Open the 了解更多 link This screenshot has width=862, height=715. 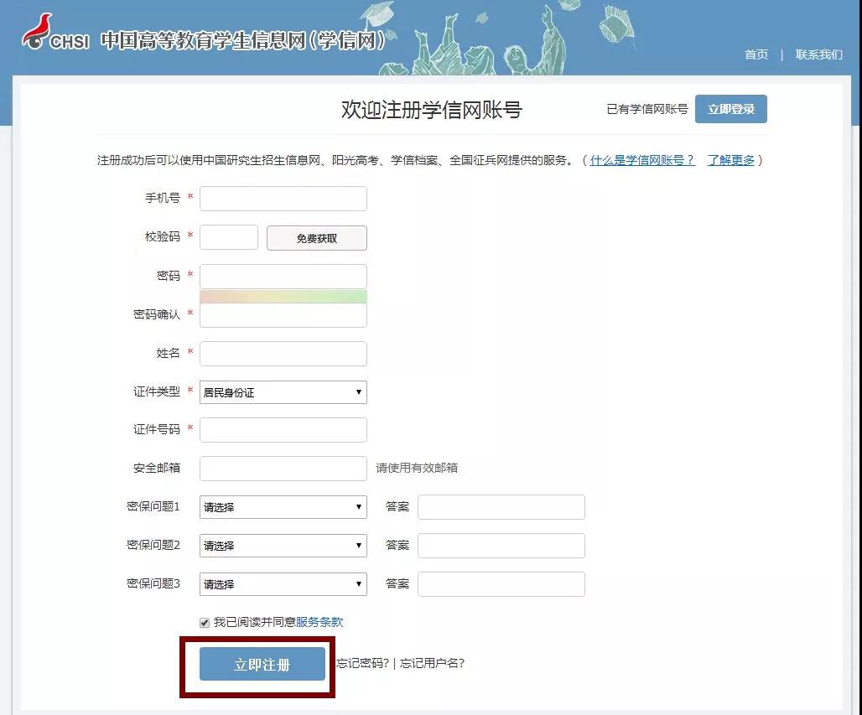point(730,160)
